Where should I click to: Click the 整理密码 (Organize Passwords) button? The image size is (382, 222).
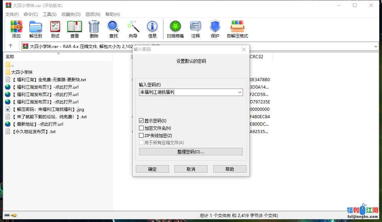click(x=191, y=151)
